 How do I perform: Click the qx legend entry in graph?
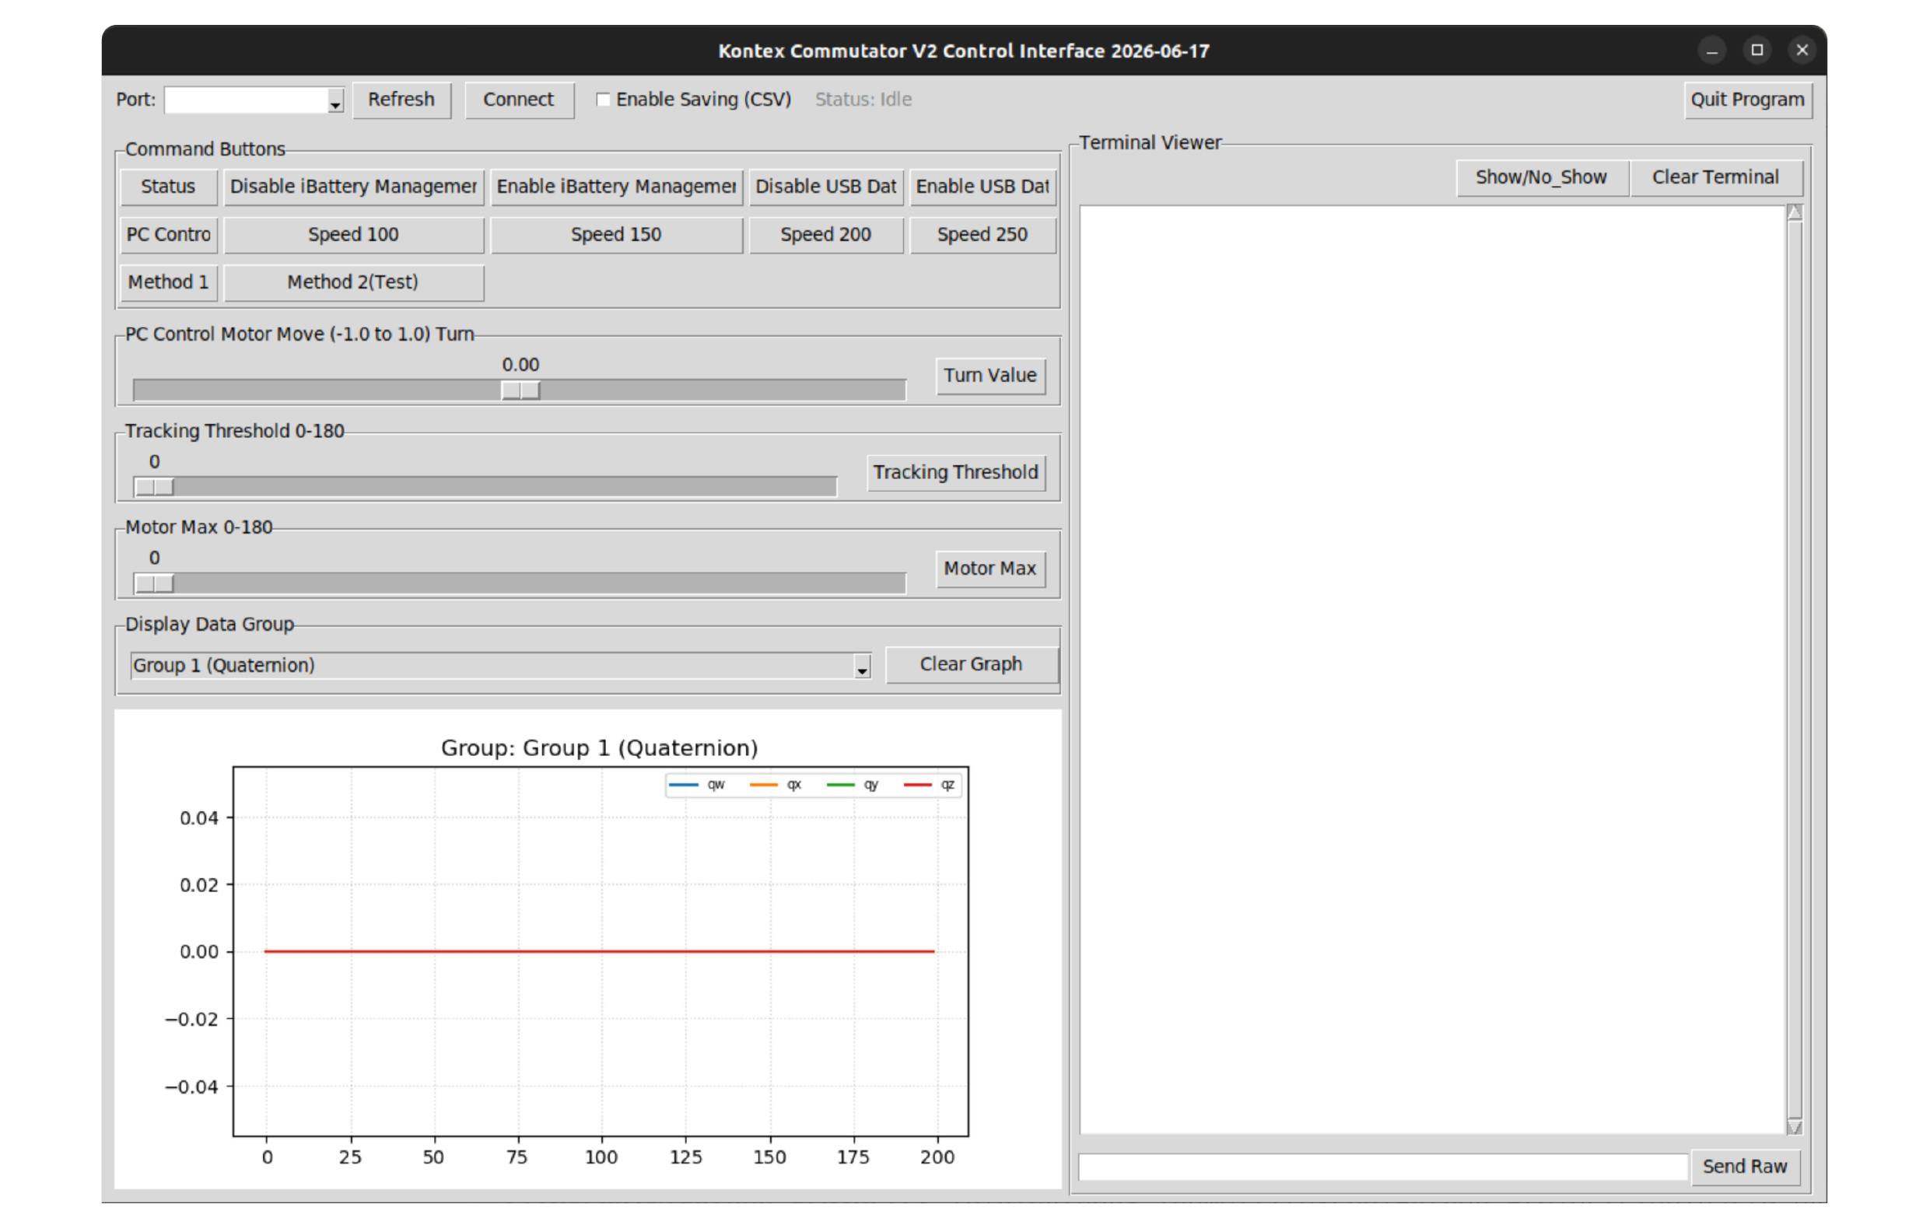[776, 786]
